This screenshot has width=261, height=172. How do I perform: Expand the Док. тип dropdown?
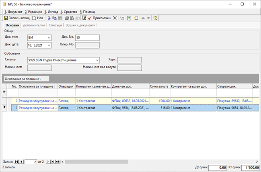[x=49, y=38]
